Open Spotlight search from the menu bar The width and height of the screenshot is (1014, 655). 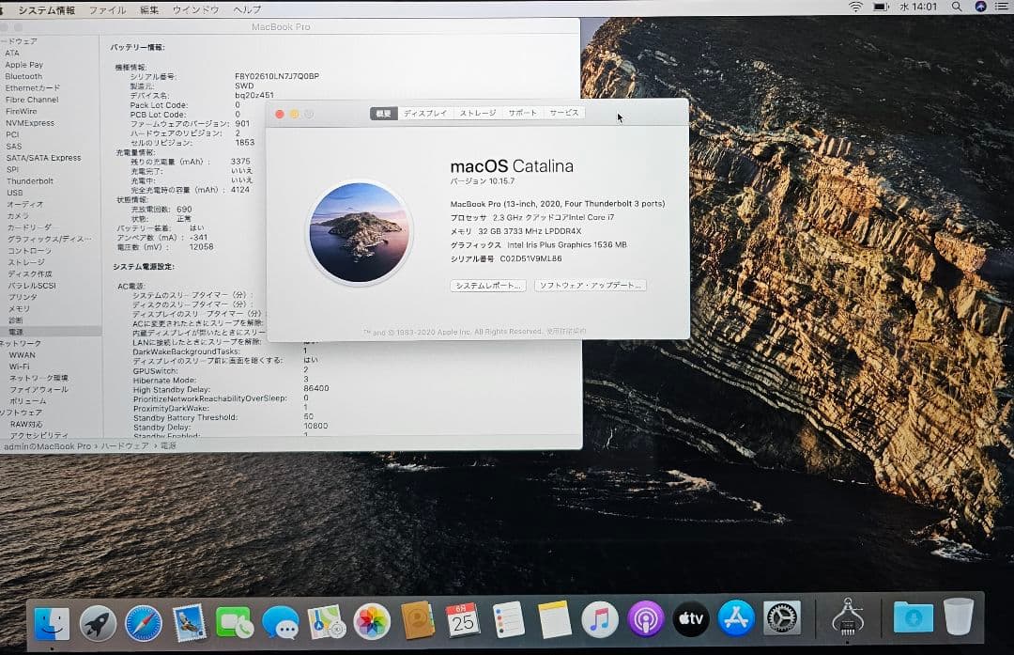(x=954, y=8)
